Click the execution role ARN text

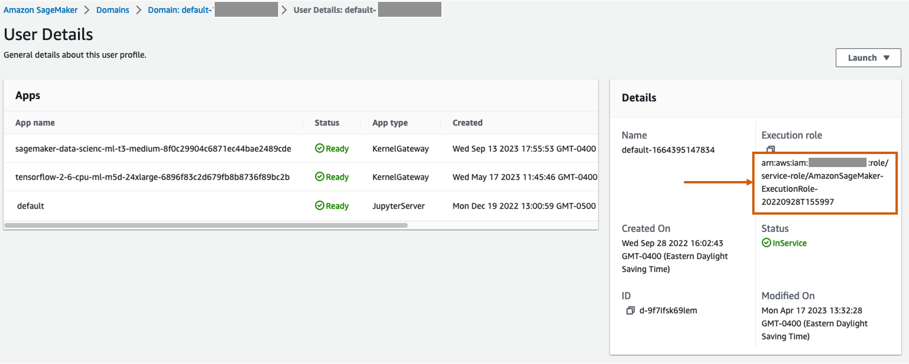(825, 182)
